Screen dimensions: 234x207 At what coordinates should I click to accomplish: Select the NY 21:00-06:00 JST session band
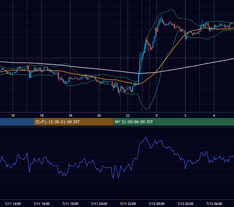coord(173,122)
